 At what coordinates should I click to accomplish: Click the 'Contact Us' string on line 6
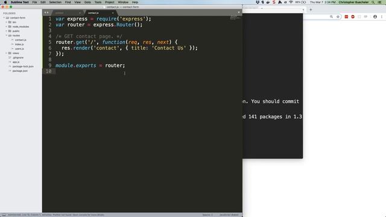point(169,48)
